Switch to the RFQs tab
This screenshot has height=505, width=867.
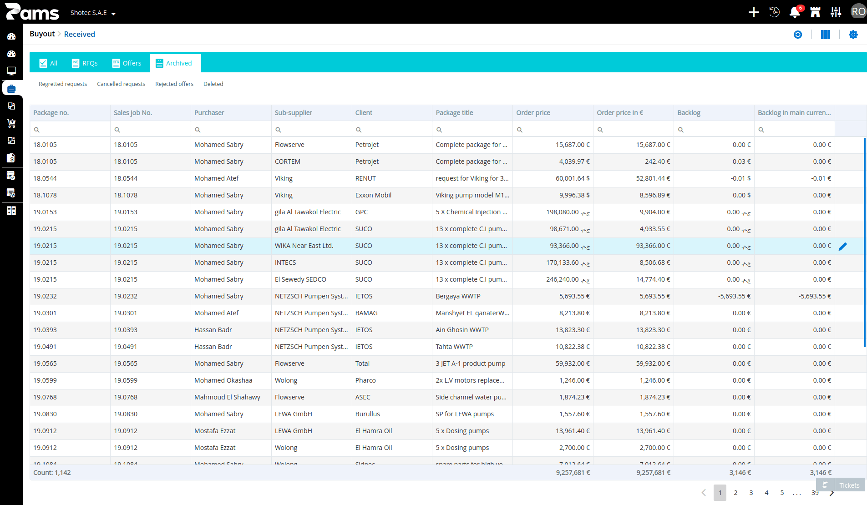[85, 63]
